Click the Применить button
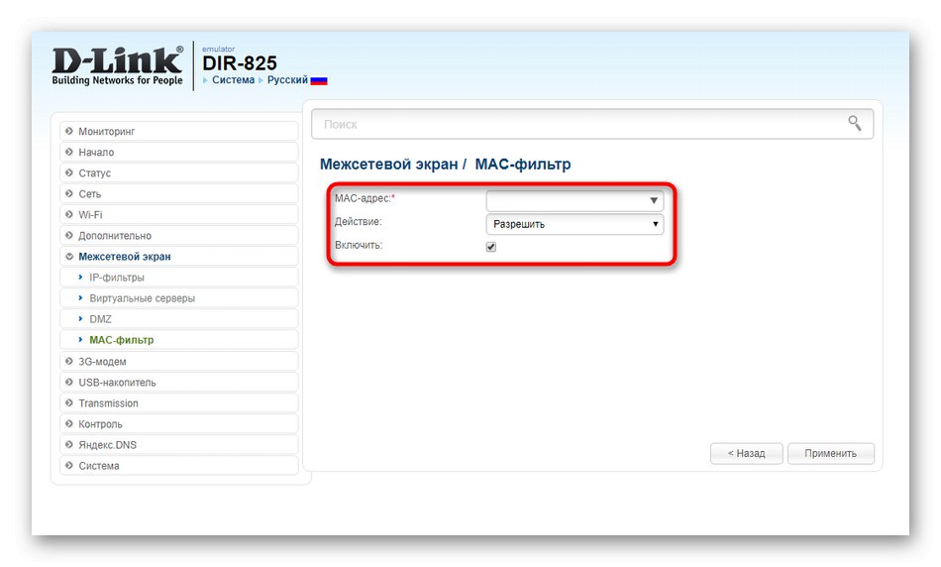Image resolution: width=941 pixels, height=567 pixels. coord(831,453)
